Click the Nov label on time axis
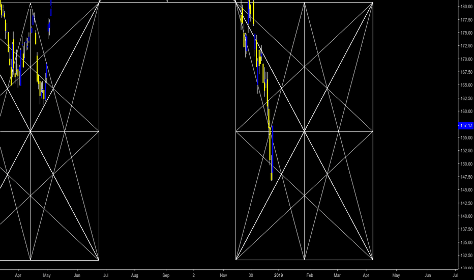 (x=223, y=275)
